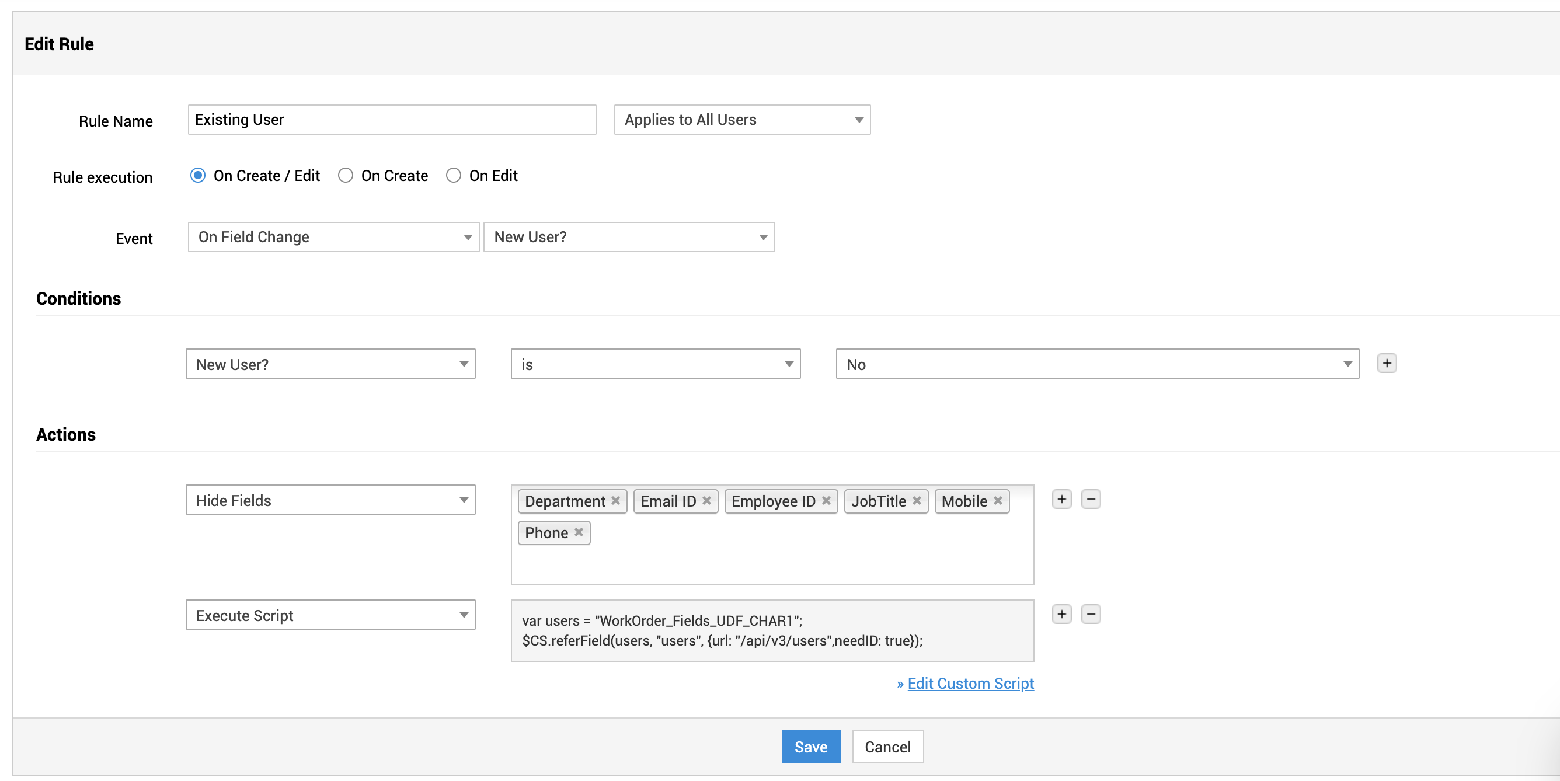Click the Email ID tag label
The width and height of the screenshot is (1560, 781).
668,501
